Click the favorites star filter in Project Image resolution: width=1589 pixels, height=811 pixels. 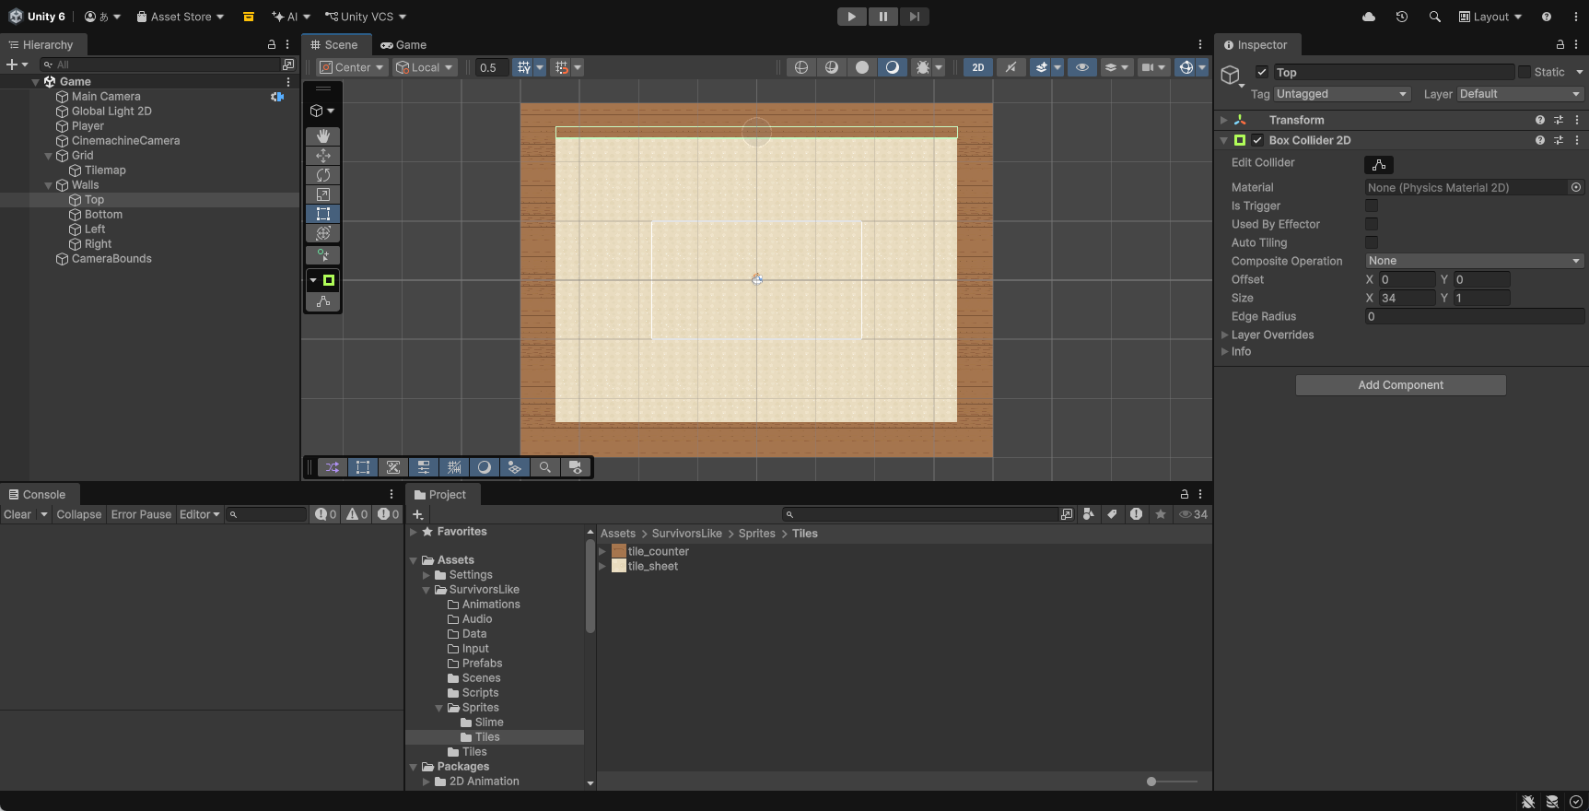(1161, 514)
